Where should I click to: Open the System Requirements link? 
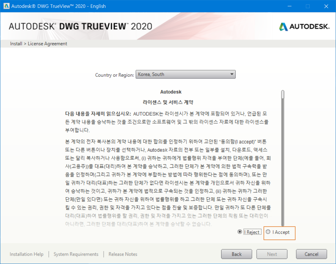pos(76,254)
